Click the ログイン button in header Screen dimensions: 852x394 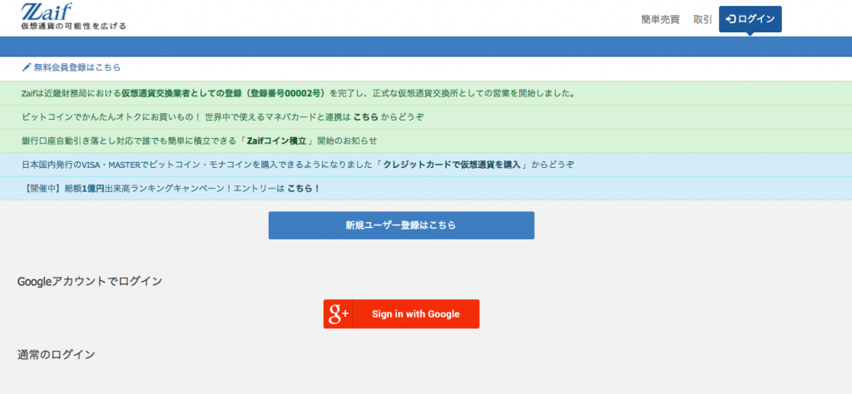(750, 19)
